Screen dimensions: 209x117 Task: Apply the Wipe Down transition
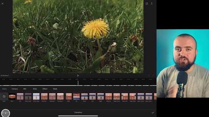[117, 97]
